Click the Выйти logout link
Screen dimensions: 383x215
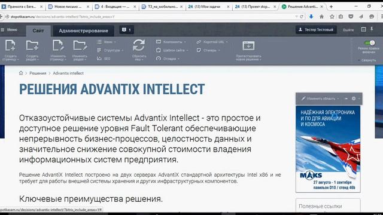point(348,30)
